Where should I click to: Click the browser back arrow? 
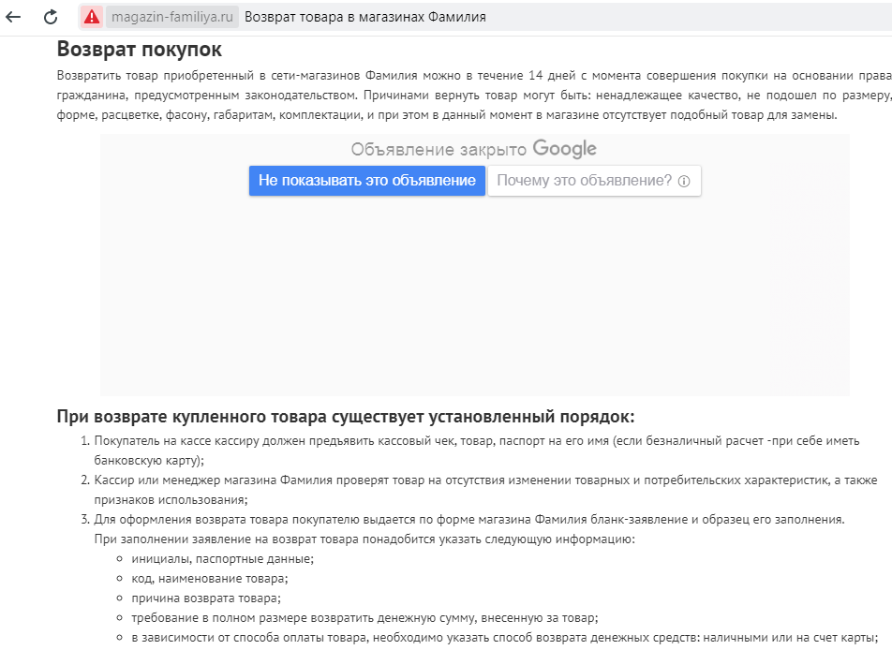point(13,15)
